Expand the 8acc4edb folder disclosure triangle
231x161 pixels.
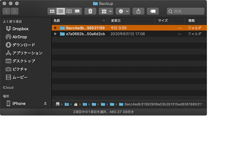tap(56, 28)
